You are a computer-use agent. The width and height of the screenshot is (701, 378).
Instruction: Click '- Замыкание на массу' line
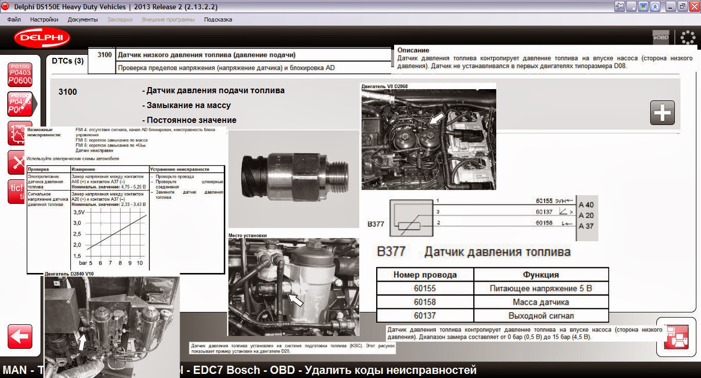point(186,106)
